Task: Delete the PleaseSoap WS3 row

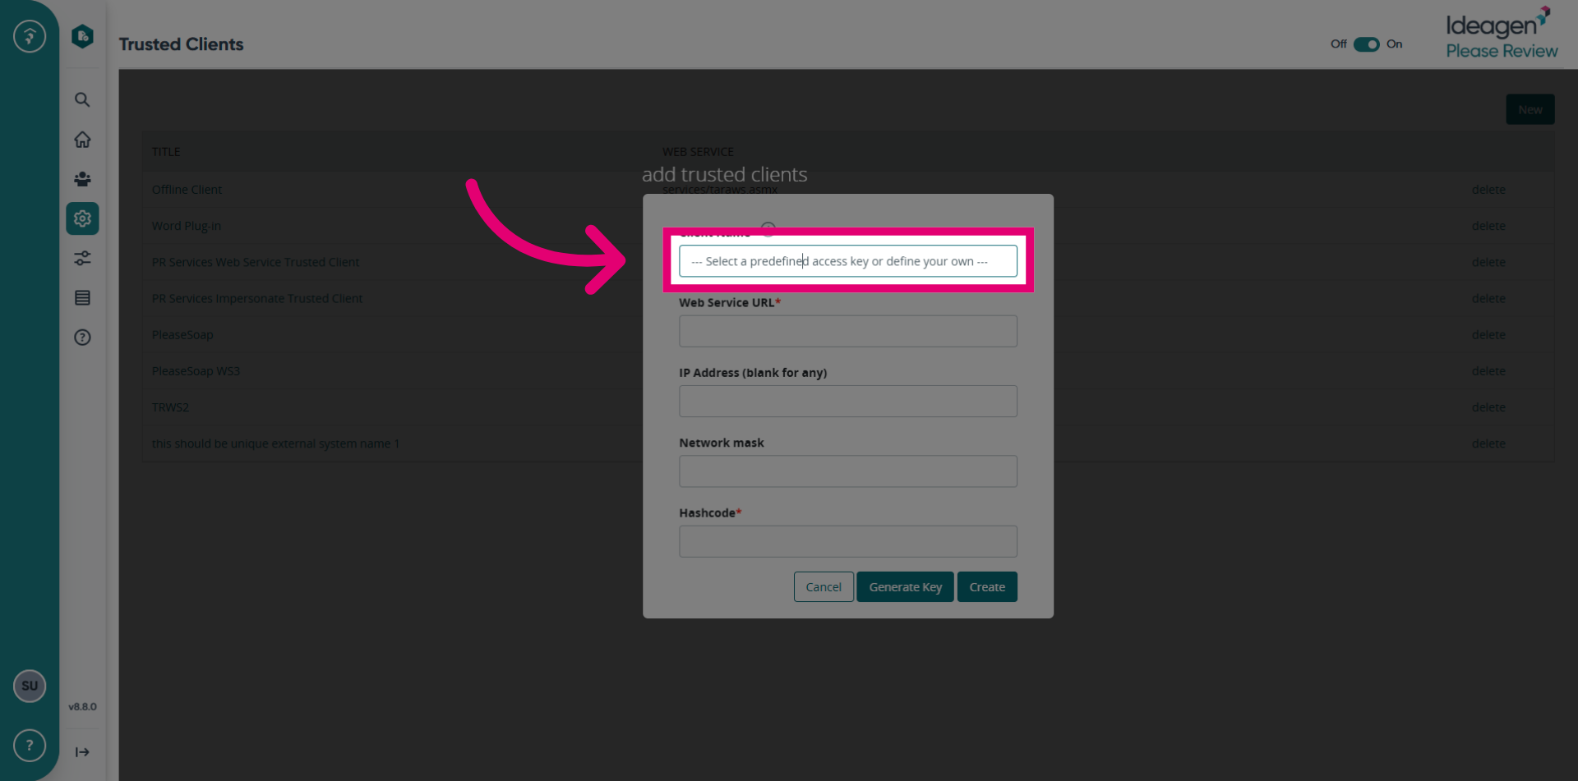Action: pyautogui.click(x=1488, y=371)
